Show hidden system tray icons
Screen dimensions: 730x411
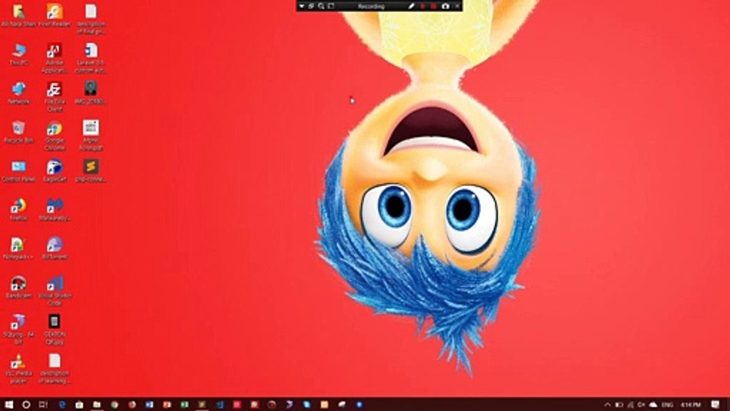coord(607,404)
